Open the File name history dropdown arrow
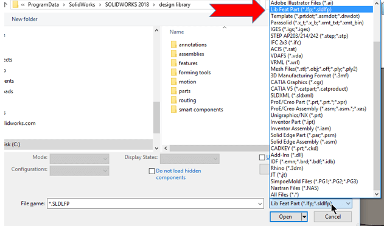 point(260,203)
